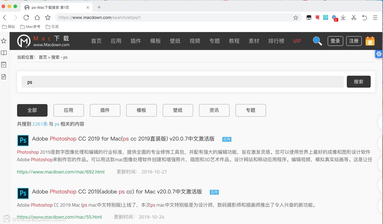The image size is (383, 224).
Task: Open the red VIP navigation item
Action: tap(297, 41)
